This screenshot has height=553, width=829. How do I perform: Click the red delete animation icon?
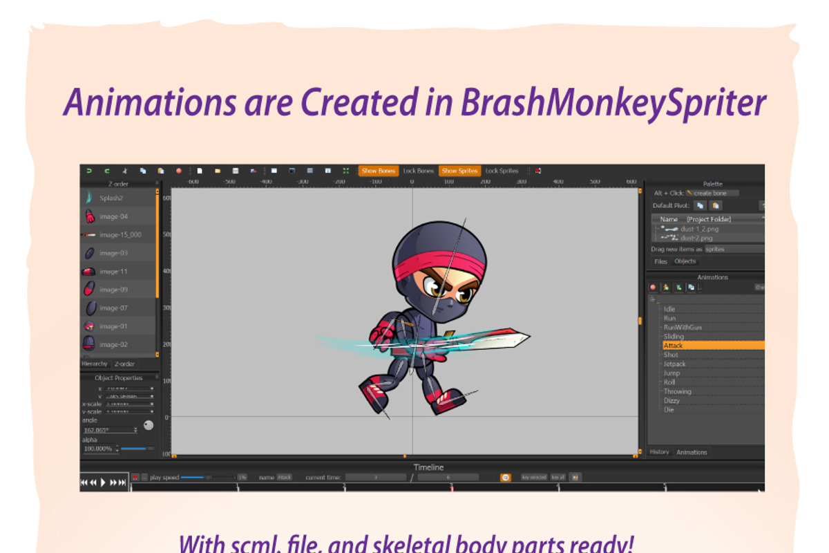point(653,287)
